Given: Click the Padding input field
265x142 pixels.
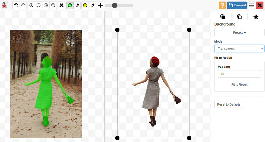Looking at the screenshot, I should [x=239, y=74].
